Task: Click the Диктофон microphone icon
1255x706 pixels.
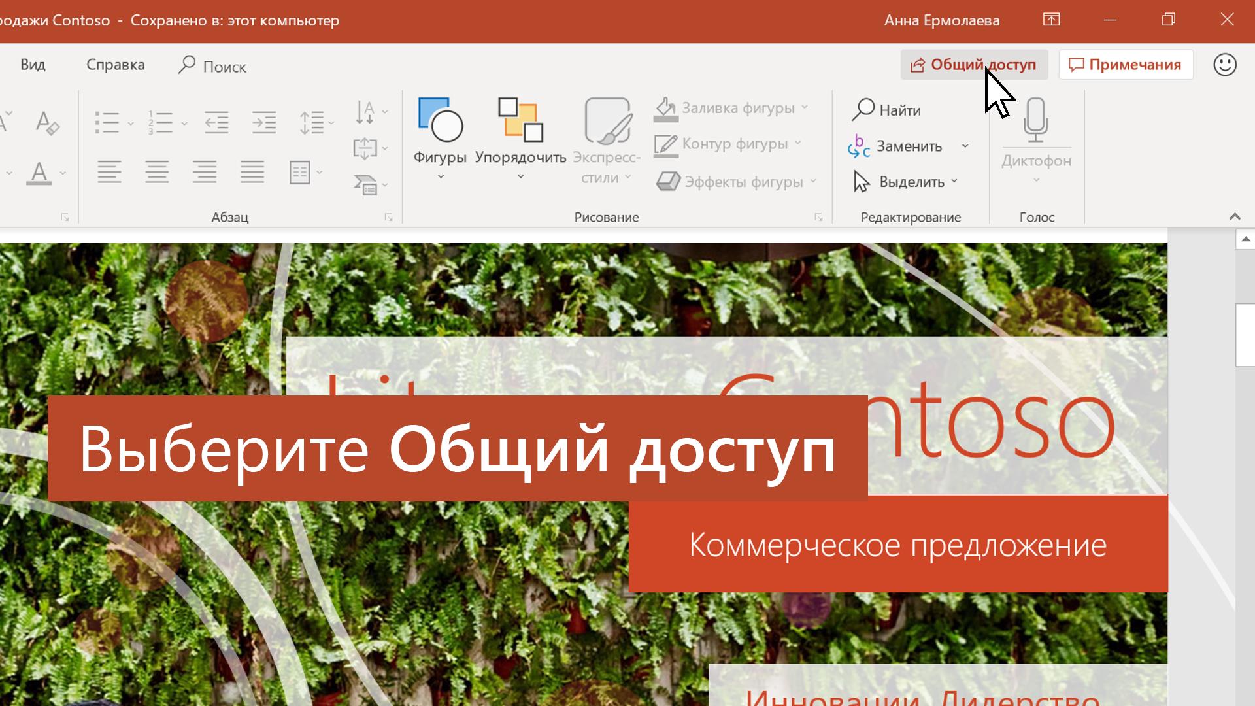Action: coord(1036,120)
